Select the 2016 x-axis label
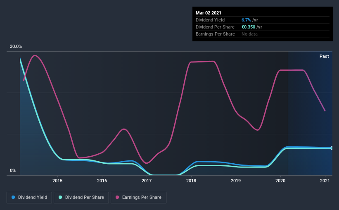Screen dimensions: 339x210 [x=102, y=181]
